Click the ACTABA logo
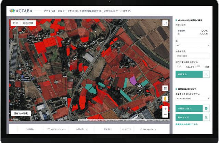This screenshot has width=219, height=143. (x=21, y=11)
